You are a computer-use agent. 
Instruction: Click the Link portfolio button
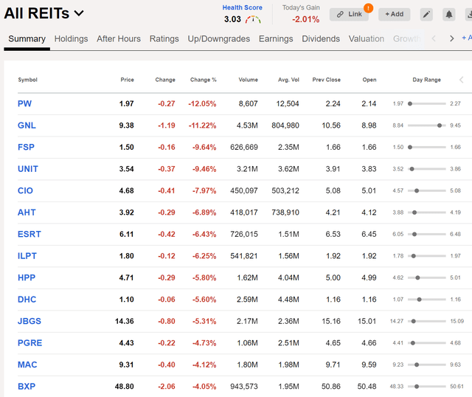pyautogui.click(x=349, y=14)
